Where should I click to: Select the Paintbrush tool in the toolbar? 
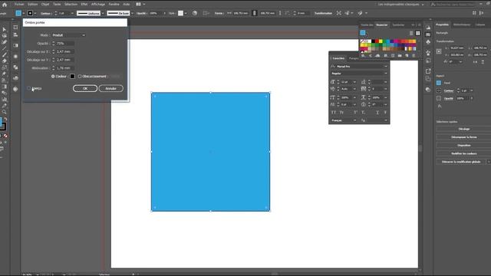(x=5, y=54)
